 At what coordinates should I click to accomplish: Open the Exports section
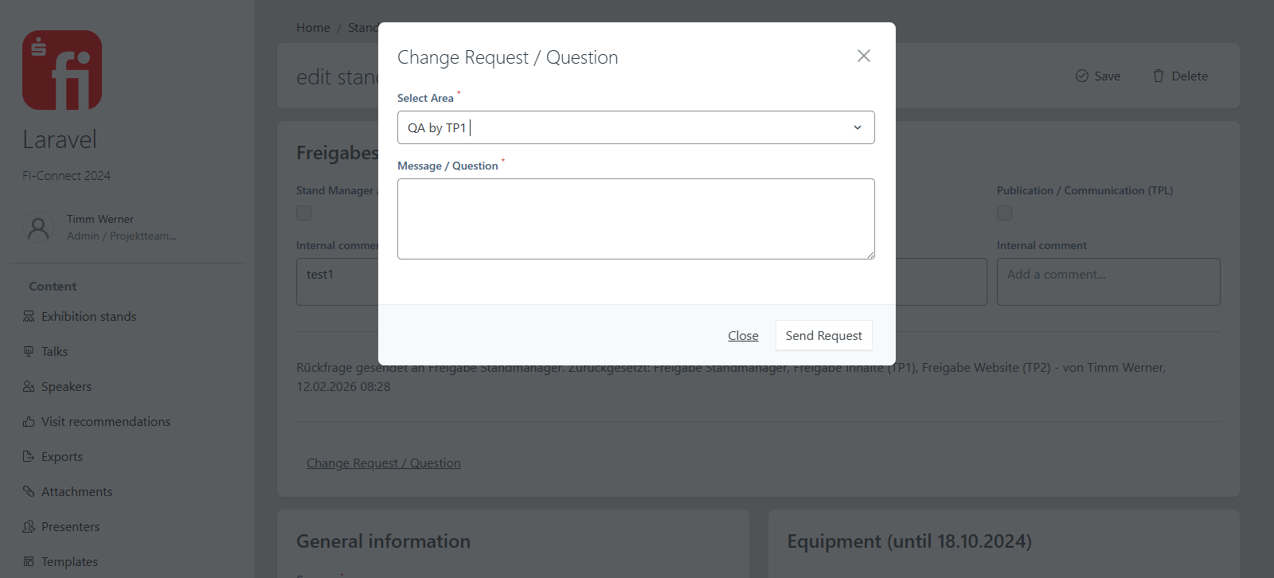tap(61, 456)
